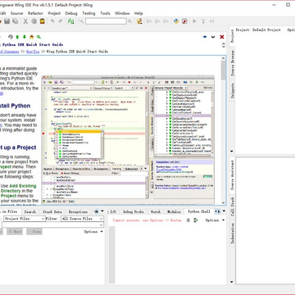Open the Options menu in Python Shell panel
The image size is (295, 295).
(x=215, y=220)
